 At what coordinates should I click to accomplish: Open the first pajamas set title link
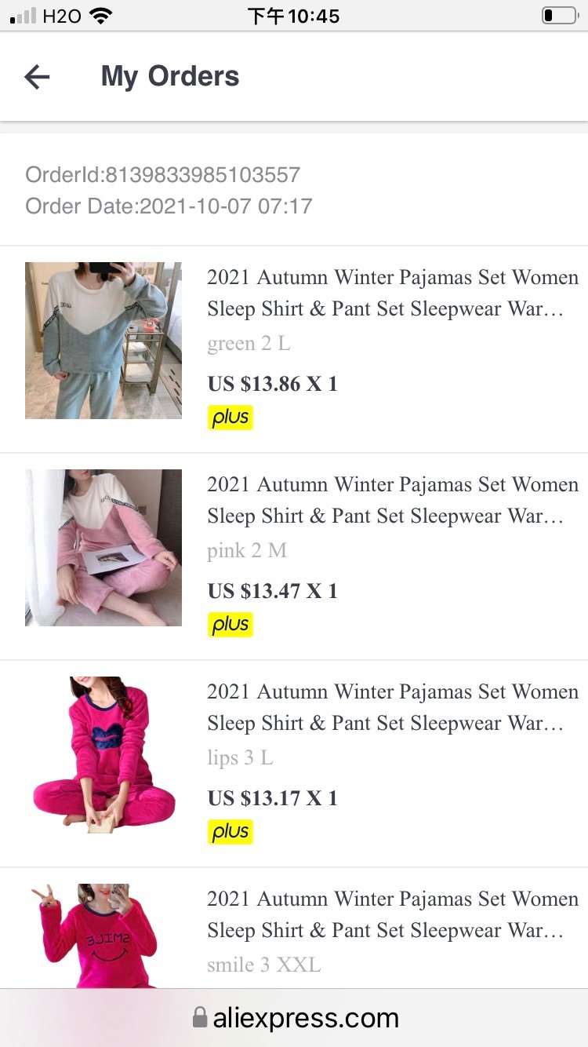click(x=392, y=293)
